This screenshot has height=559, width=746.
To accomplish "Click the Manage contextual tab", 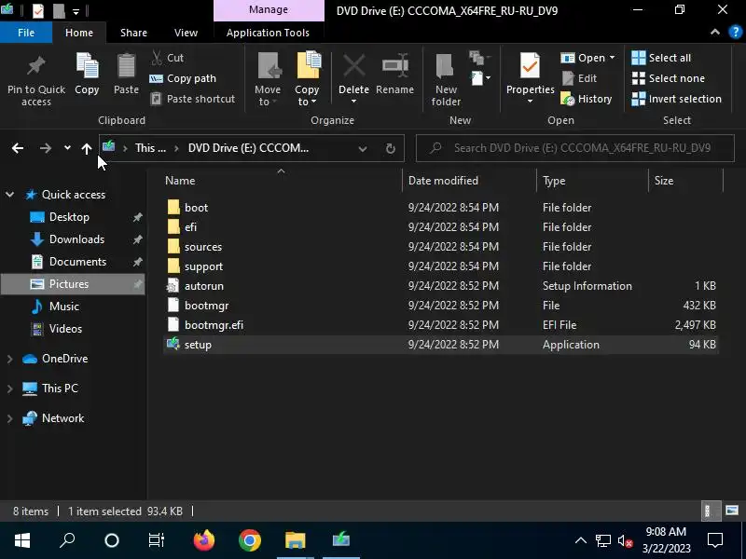I will (x=269, y=10).
